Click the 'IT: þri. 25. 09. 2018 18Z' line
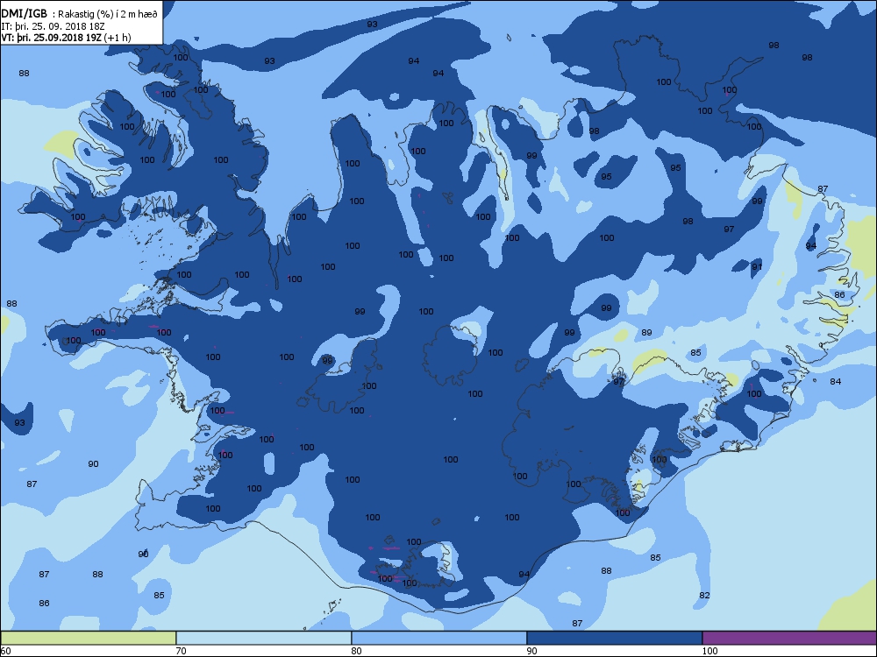This screenshot has width=877, height=657. [53, 26]
